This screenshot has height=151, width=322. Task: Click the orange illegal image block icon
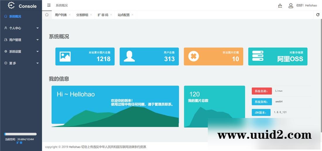(193, 56)
